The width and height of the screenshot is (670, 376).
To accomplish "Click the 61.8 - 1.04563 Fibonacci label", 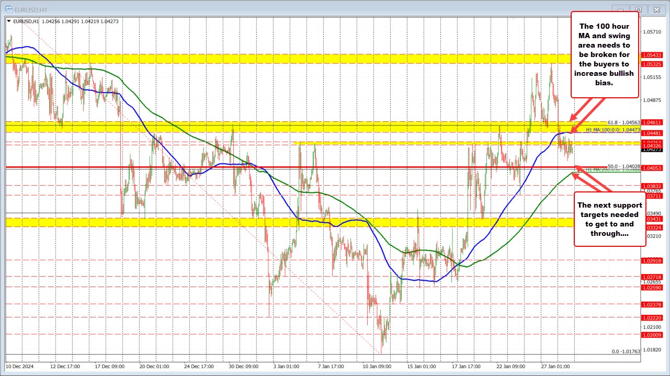I will pos(622,122).
